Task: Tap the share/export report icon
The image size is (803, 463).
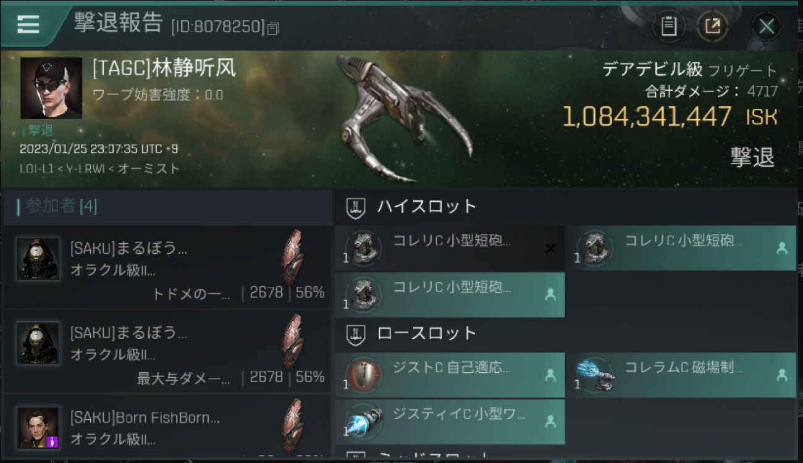Action: 712,26
